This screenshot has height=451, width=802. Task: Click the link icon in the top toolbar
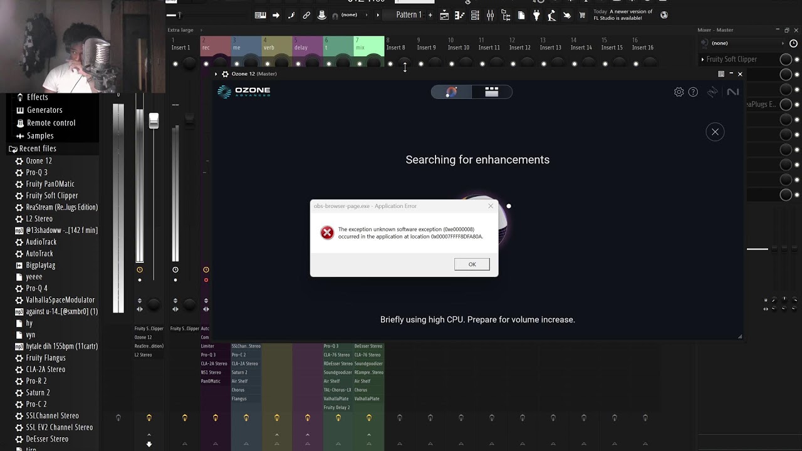click(306, 15)
